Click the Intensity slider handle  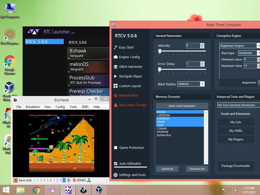[160, 51]
